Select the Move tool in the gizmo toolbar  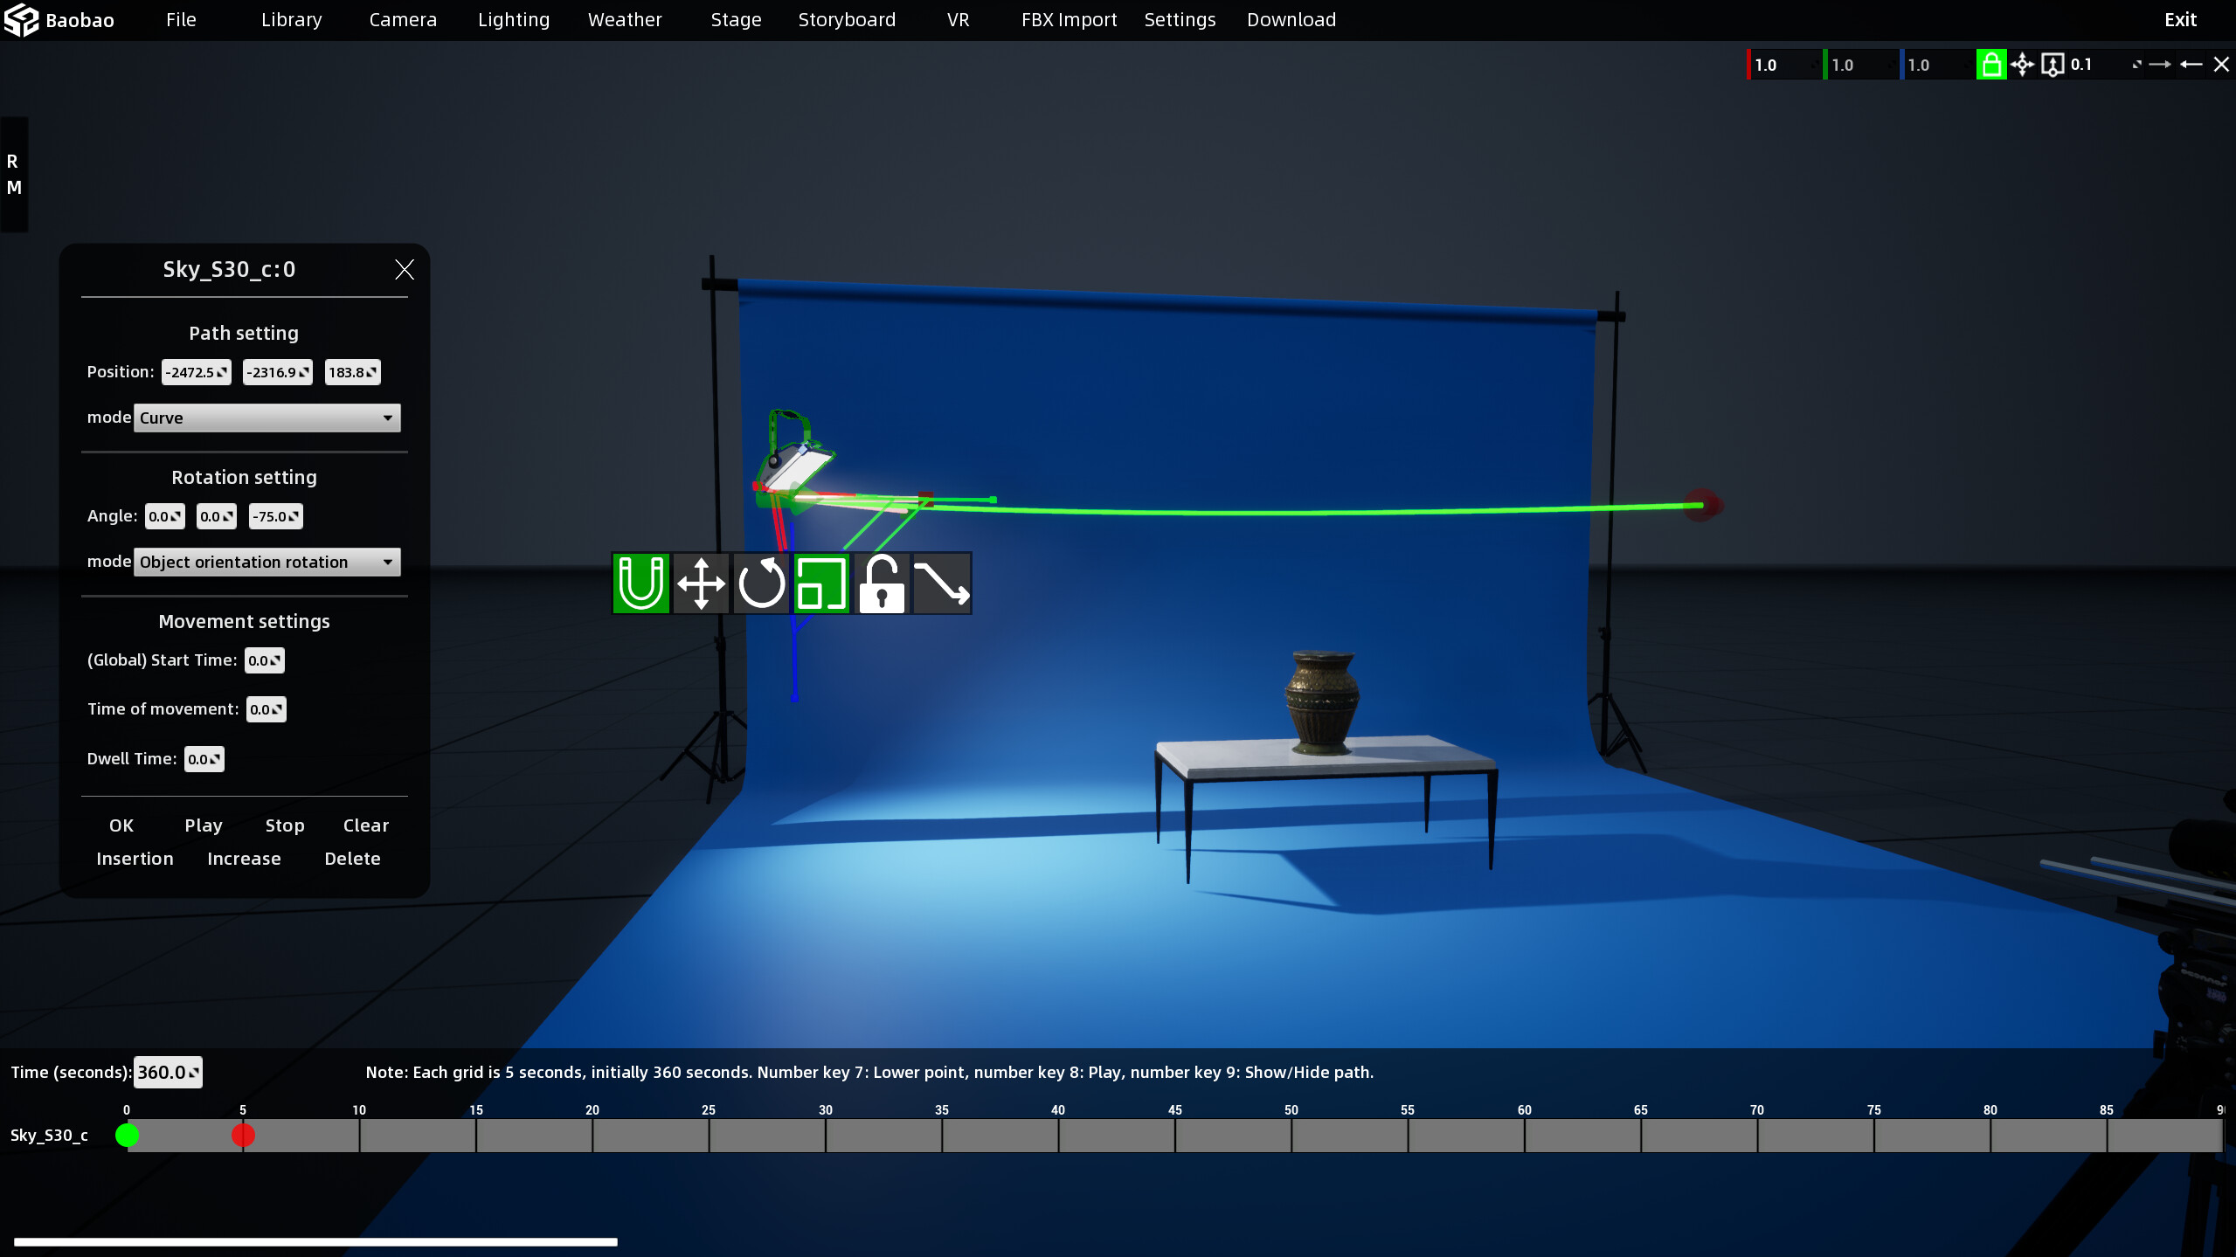pos(701,583)
